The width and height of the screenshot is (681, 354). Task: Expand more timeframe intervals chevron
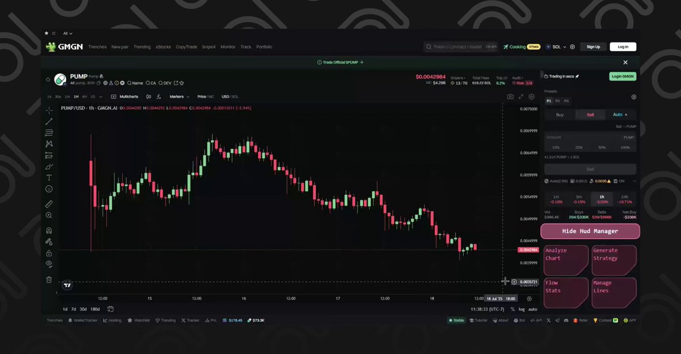pos(100,97)
